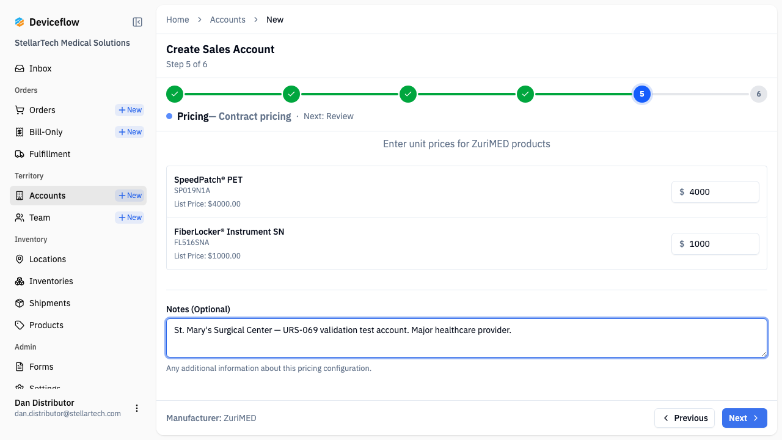Screen dimensions: 782x440
Task: Click the Bill-Only receipt icon
Action: [x=20, y=132]
